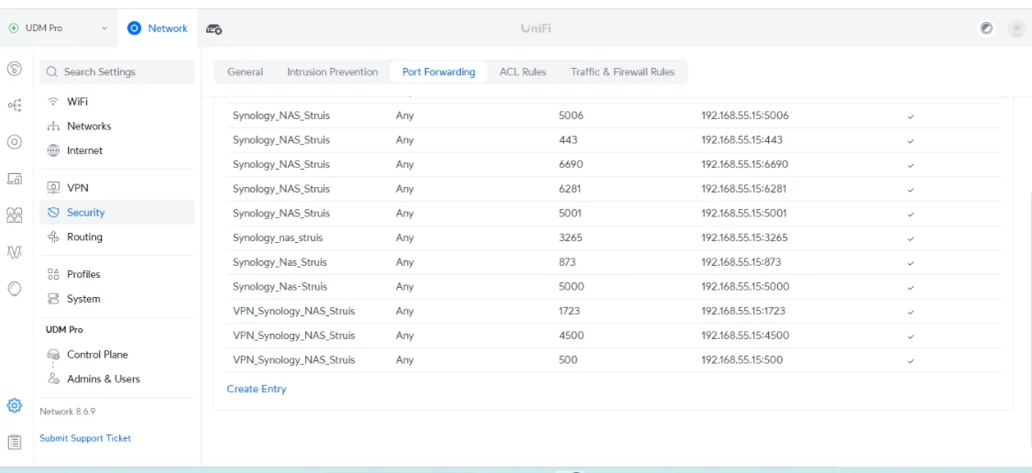
Task: Click the Any cell in the 3265 row
Action: click(405, 237)
